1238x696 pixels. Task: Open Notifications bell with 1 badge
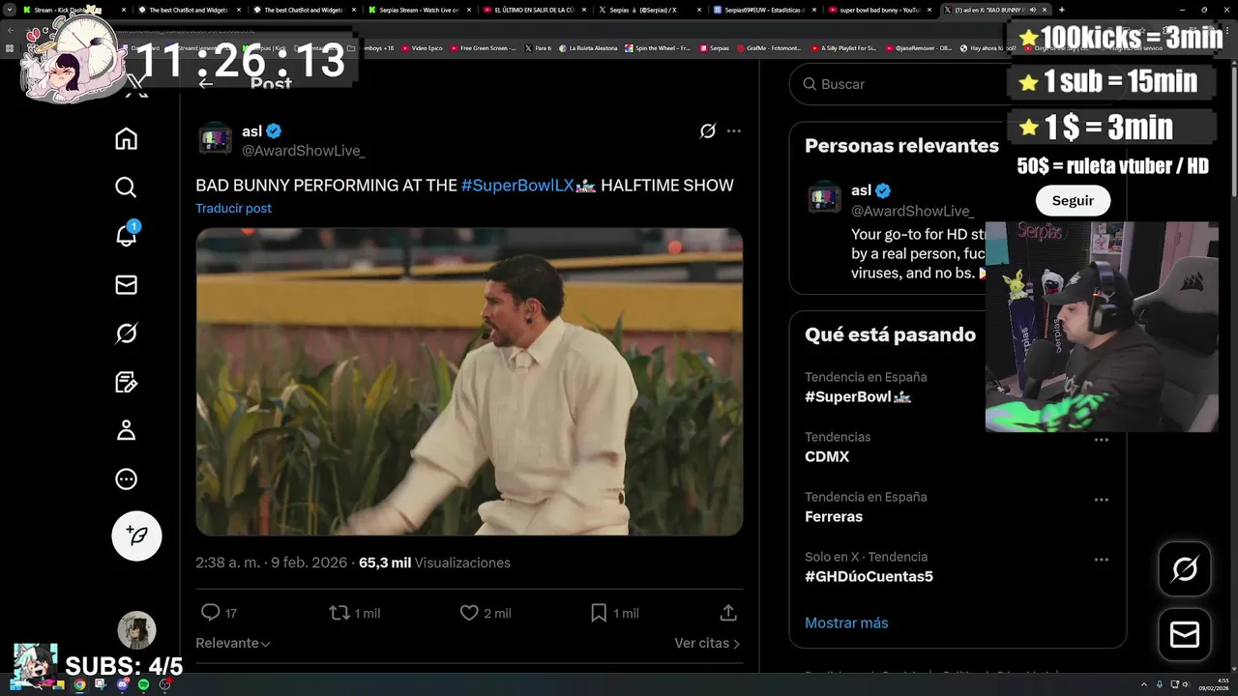click(126, 235)
